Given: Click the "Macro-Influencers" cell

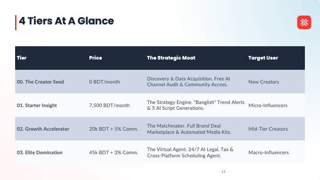Looking at the screenshot, I should pos(268,152).
